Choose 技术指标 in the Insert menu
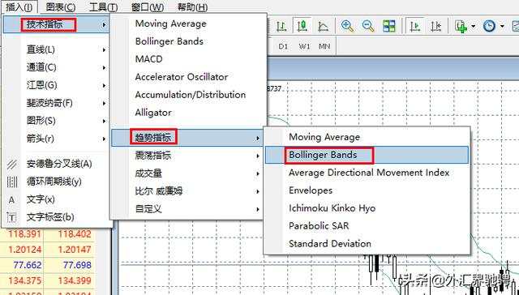 [56, 24]
